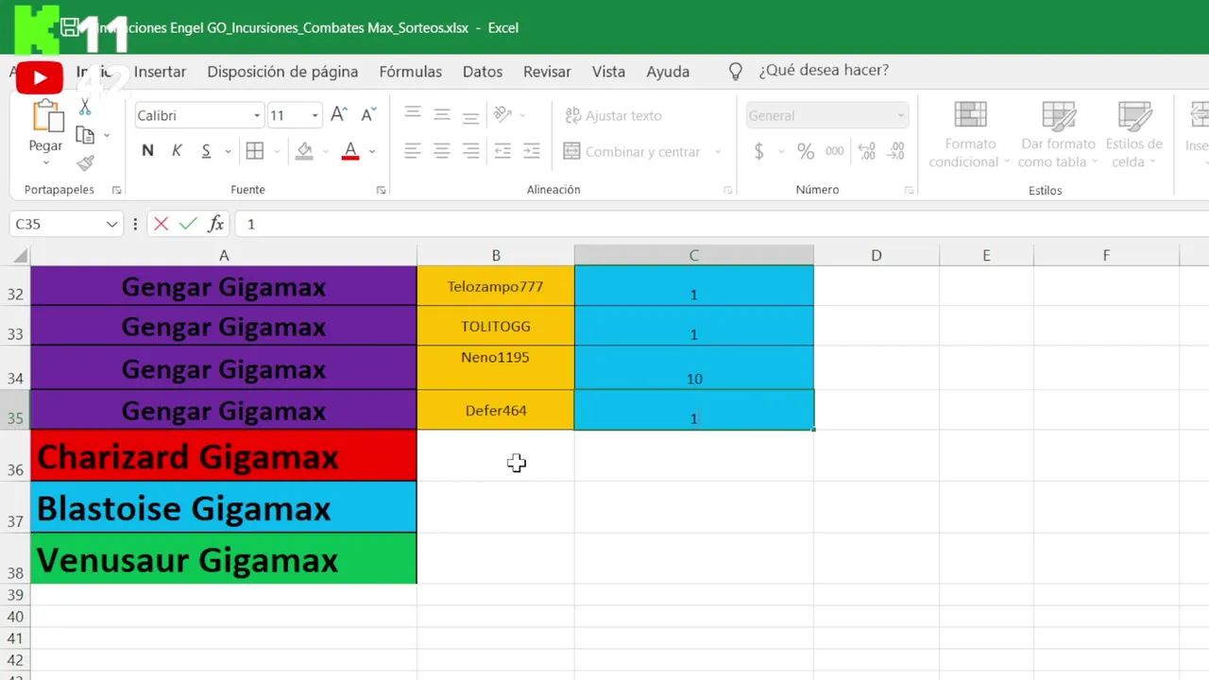
Task: Select the Charizard Gigamax cell
Action: (x=224, y=456)
